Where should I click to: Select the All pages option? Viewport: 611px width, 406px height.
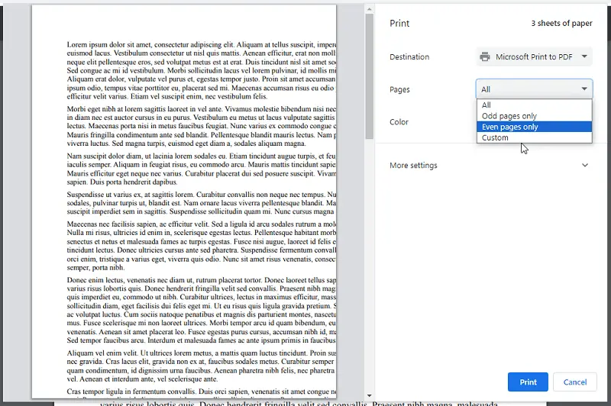[534, 105]
